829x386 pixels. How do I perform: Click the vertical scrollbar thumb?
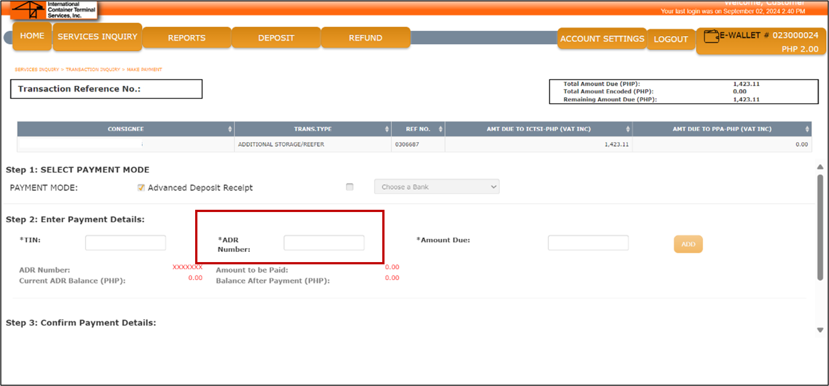point(820,227)
